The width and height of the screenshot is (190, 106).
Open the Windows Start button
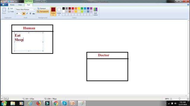coord(4,103)
